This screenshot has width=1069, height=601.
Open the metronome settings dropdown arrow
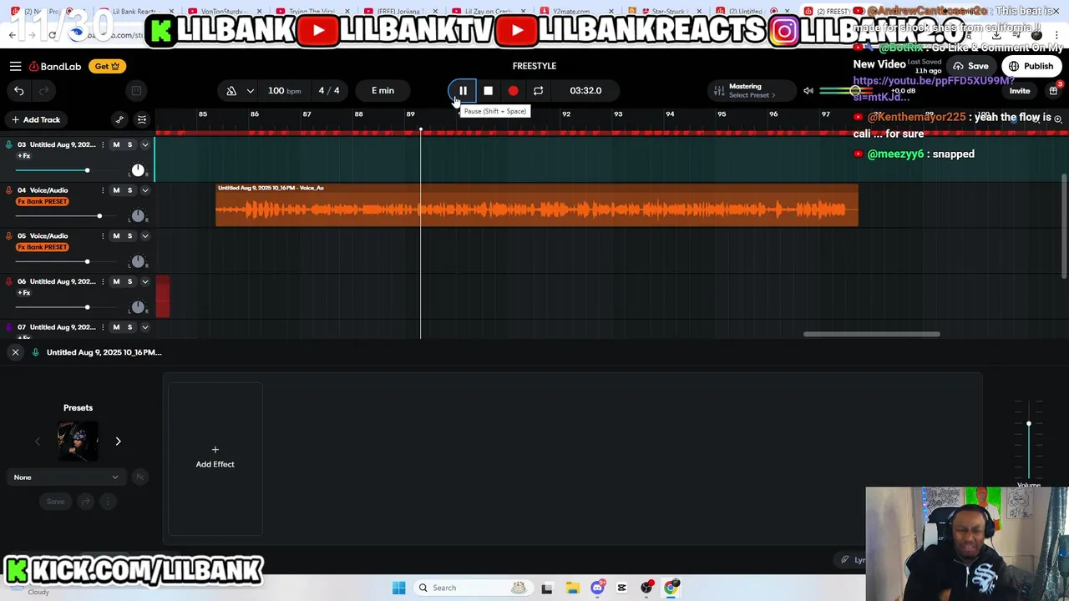coord(250,90)
